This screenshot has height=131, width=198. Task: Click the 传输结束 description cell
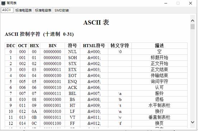[x=159, y=76]
